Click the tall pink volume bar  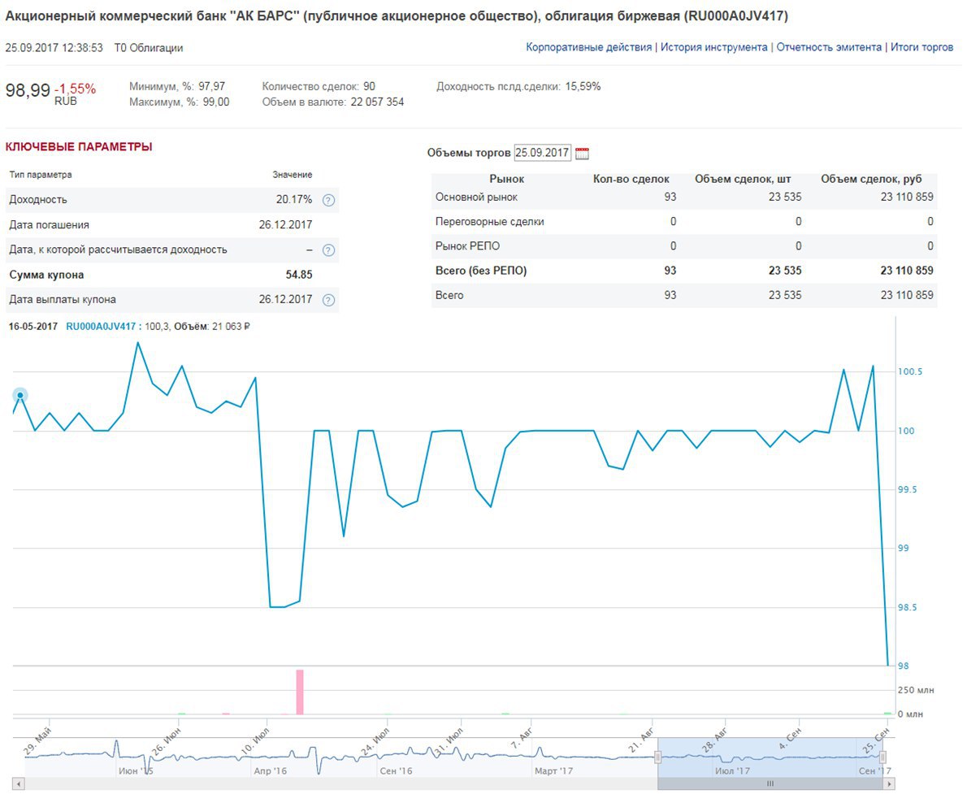click(300, 692)
